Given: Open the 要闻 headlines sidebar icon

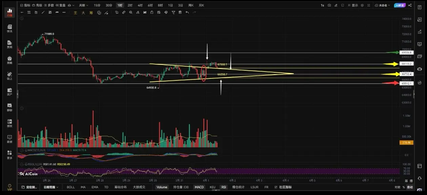Looking at the screenshot, I should 9,44.
